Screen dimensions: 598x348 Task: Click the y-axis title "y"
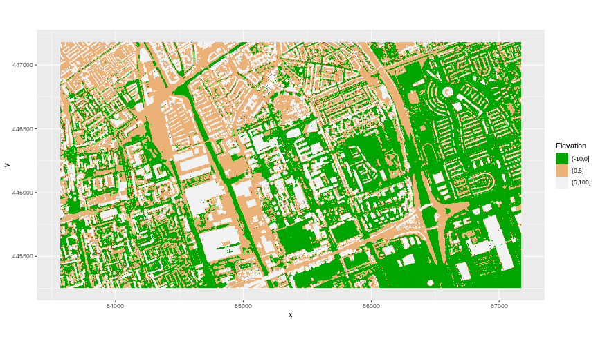coord(7,165)
